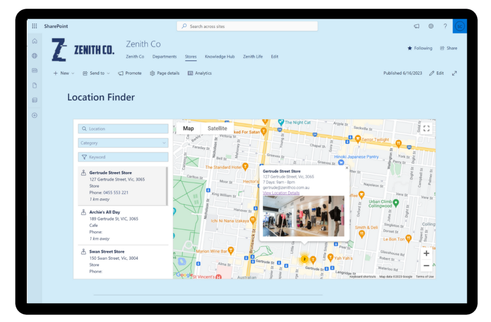Image resolution: width=491 pixels, height=322 pixels.
Task: Open Stores nav item
Action: [191, 57]
